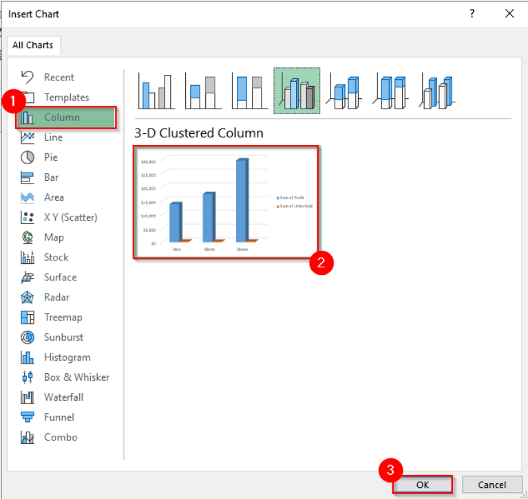The width and height of the screenshot is (528, 499).
Task: Select the 3-D Clustered Column subtype icon
Action: tap(297, 91)
